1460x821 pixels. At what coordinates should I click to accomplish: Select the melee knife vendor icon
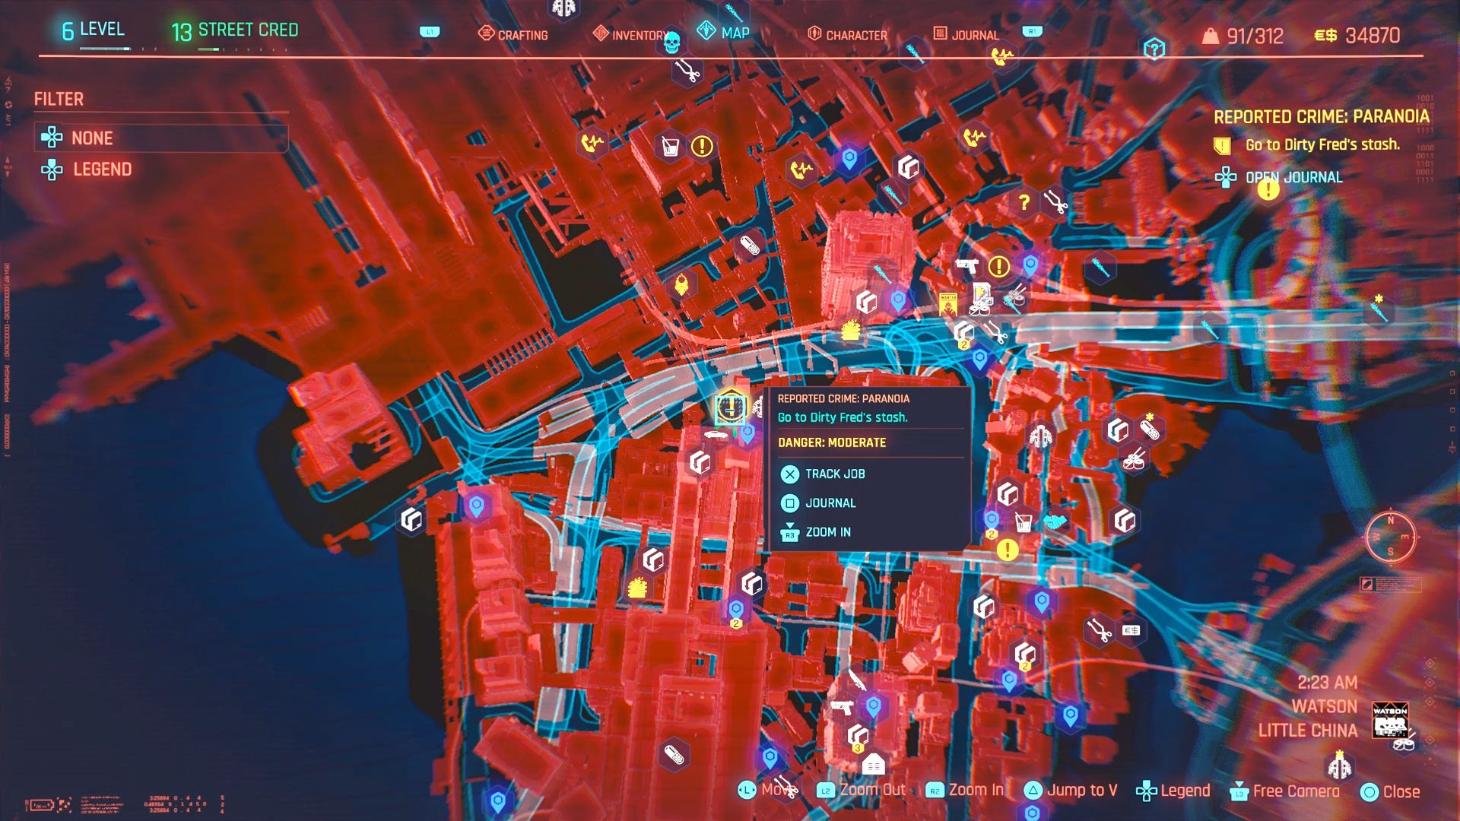pyautogui.click(x=857, y=678)
